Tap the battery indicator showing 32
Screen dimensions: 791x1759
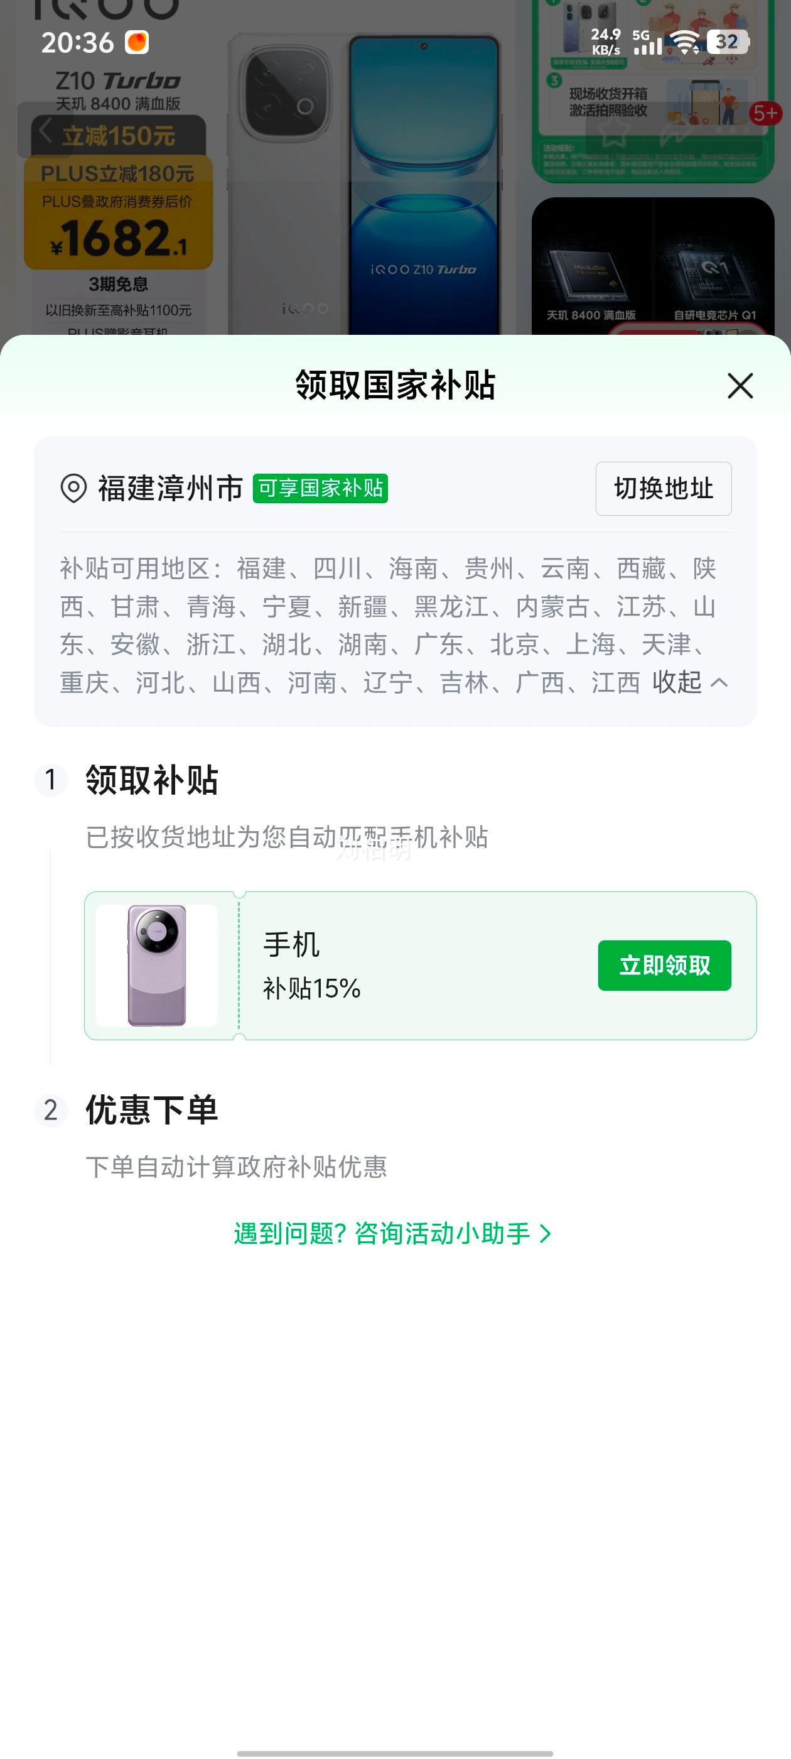(728, 42)
